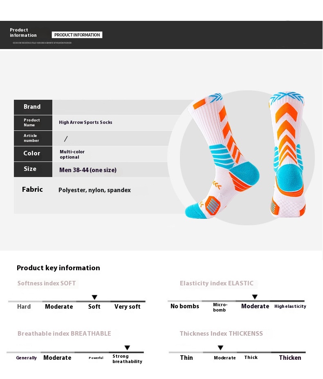Click the Thickness index triangle marker
The height and width of the screenshot is (379, 323).
coord(220,348)
